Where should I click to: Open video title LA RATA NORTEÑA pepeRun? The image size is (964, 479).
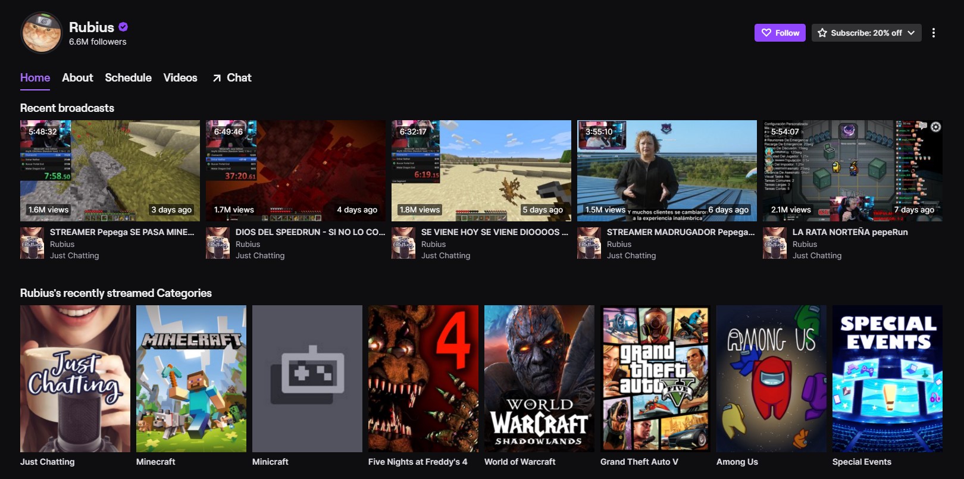tap(850, 232)
